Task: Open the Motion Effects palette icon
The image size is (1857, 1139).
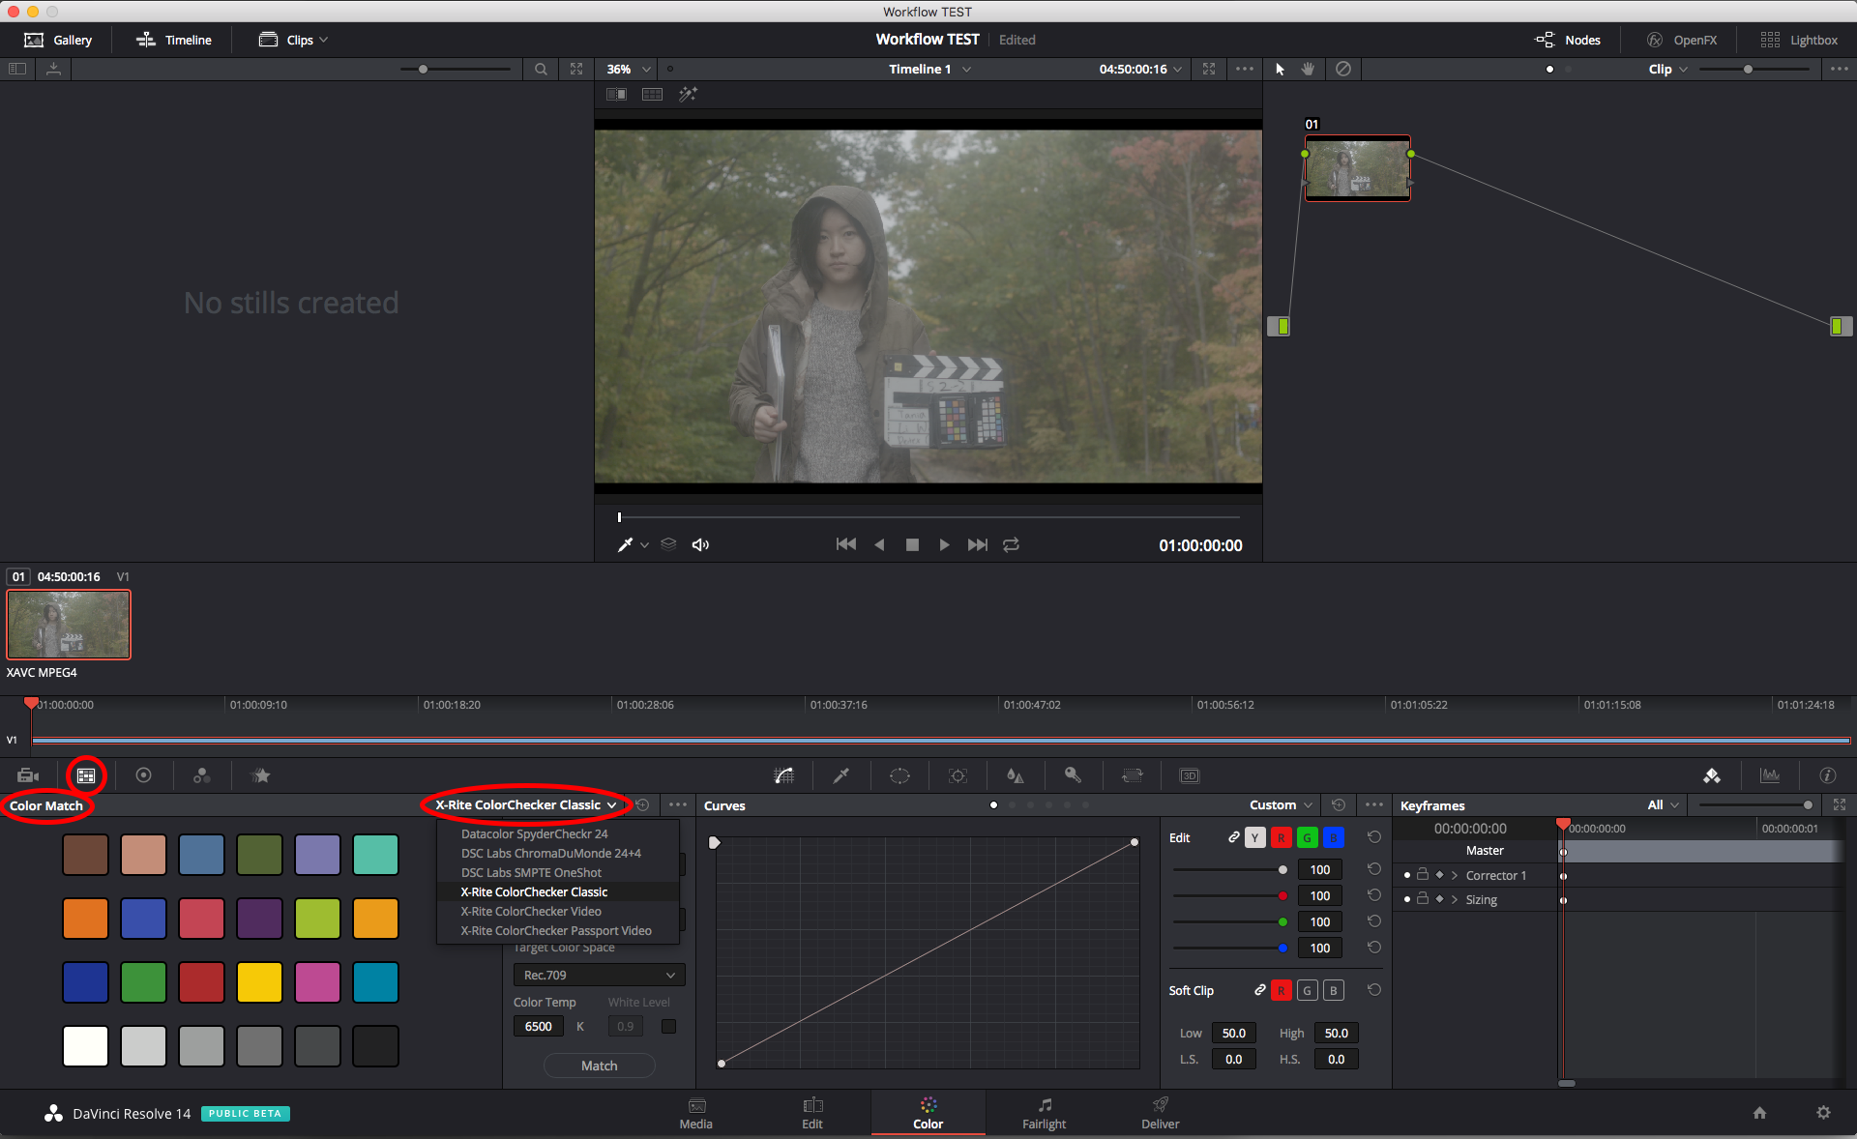Action: (x=261, y=775)
